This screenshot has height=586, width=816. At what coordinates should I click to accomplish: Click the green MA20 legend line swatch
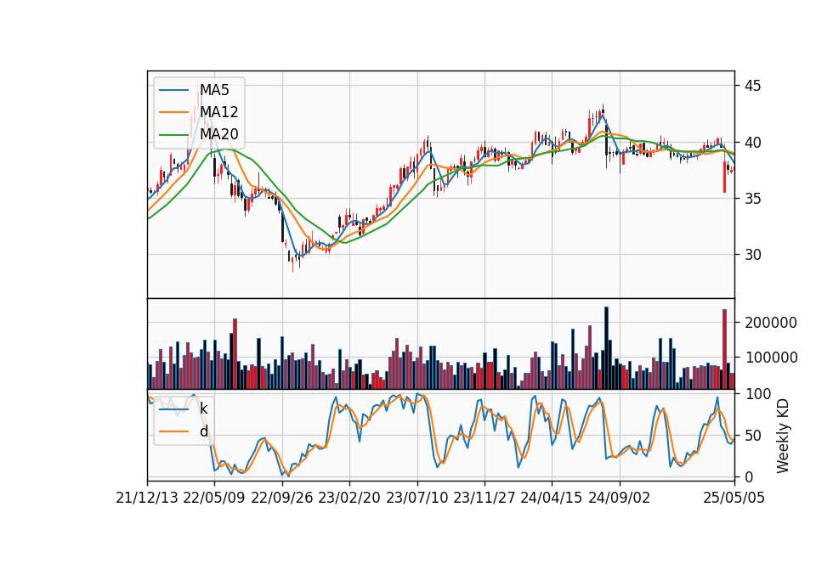pyautogui.click(x=173, y=135)
